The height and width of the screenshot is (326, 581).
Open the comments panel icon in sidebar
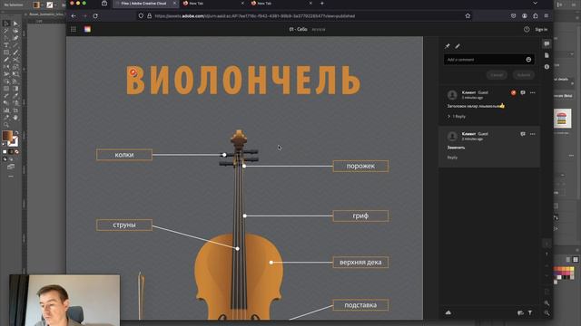click(547, 44)
